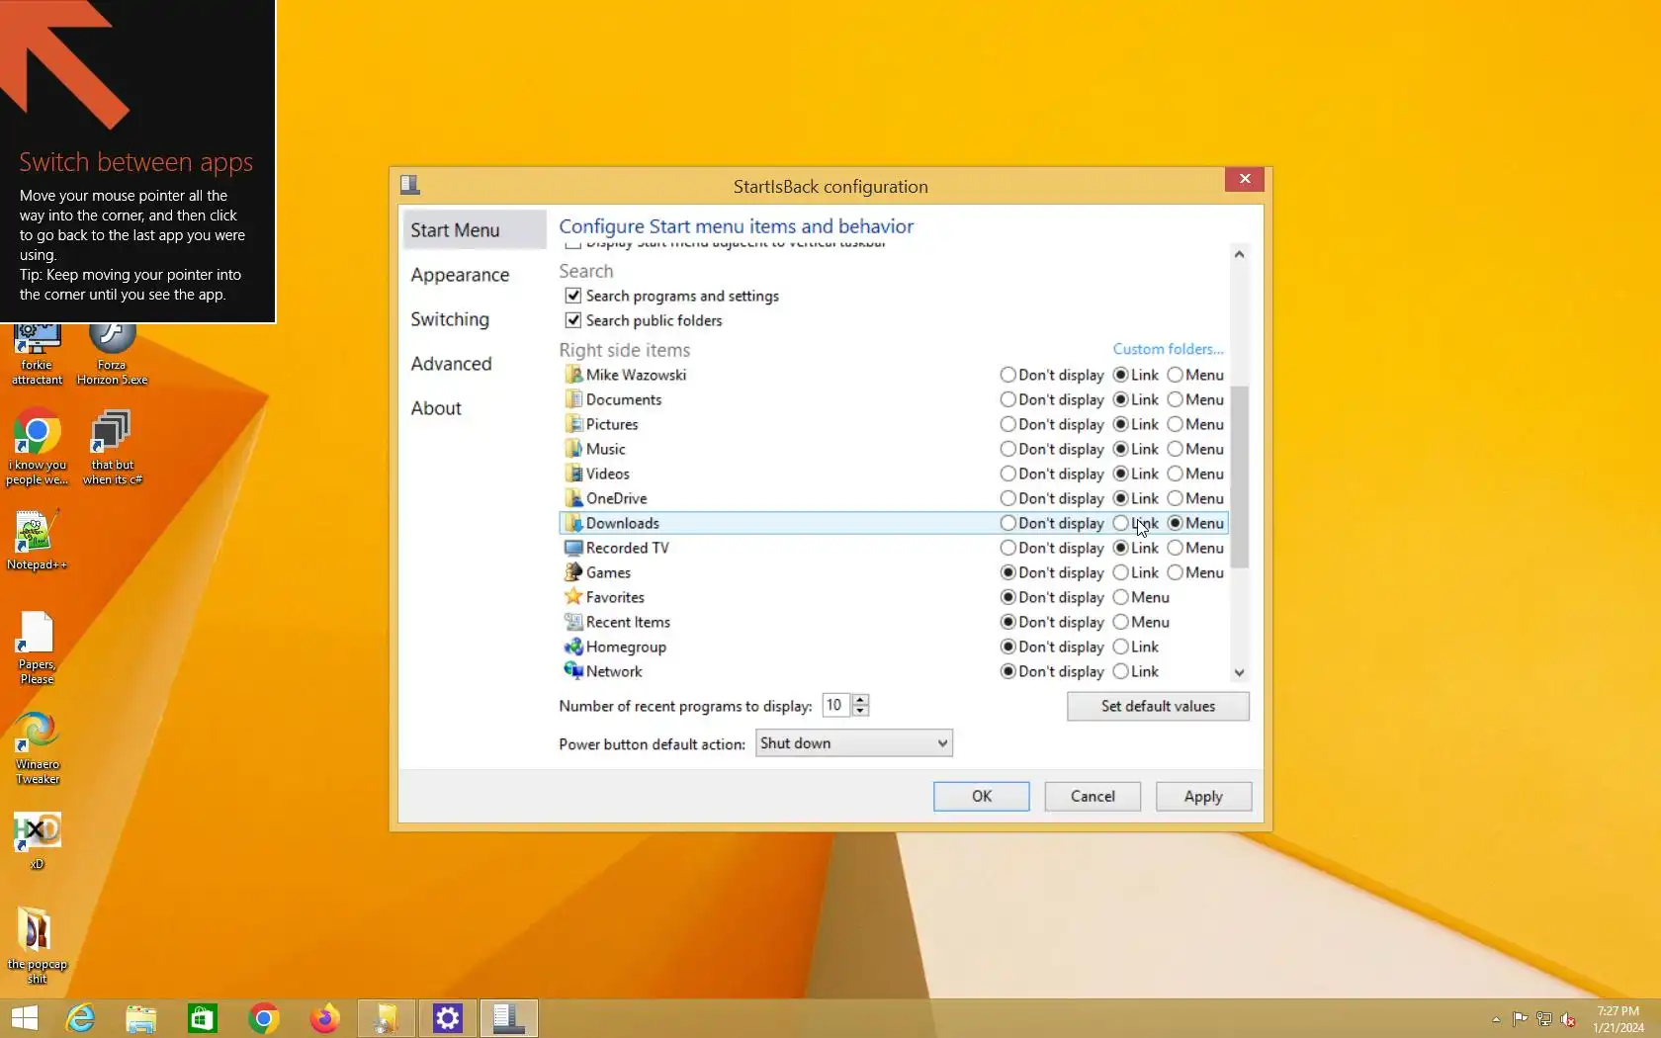The image size is (1661, 1038).
Task: Click the network connection tray icon
Action: [x=1544, y=1019]
